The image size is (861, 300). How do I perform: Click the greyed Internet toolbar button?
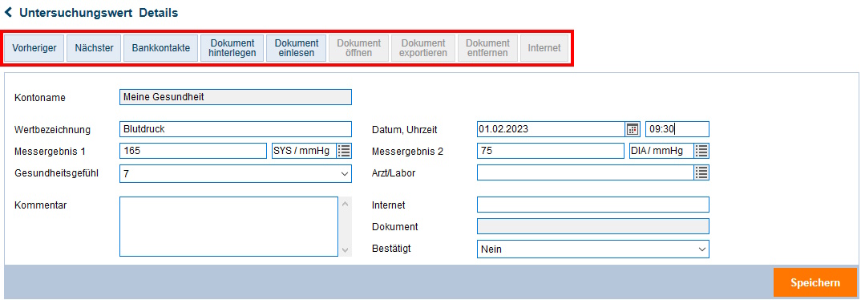click(544, 48)
